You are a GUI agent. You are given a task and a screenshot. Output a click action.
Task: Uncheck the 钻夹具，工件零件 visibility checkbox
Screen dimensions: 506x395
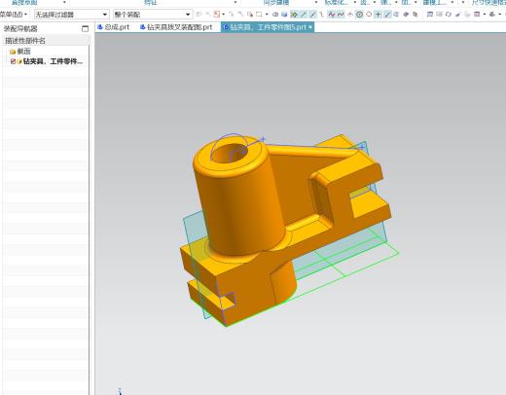coord(13,61)
